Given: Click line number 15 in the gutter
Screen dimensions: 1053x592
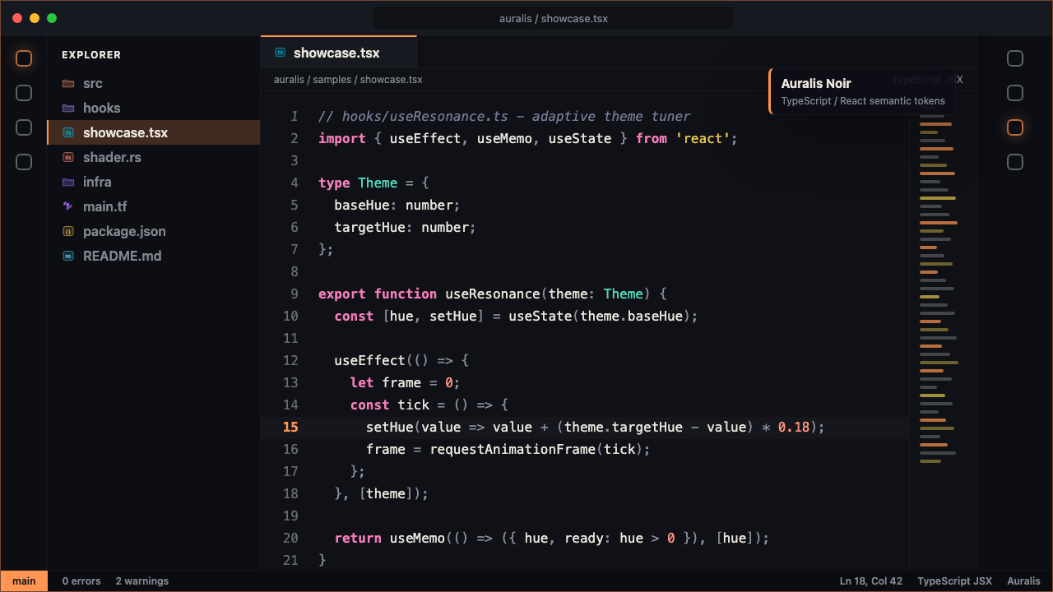Looking at the screenshot, I should pyautogui.click(x=290, y=427).
